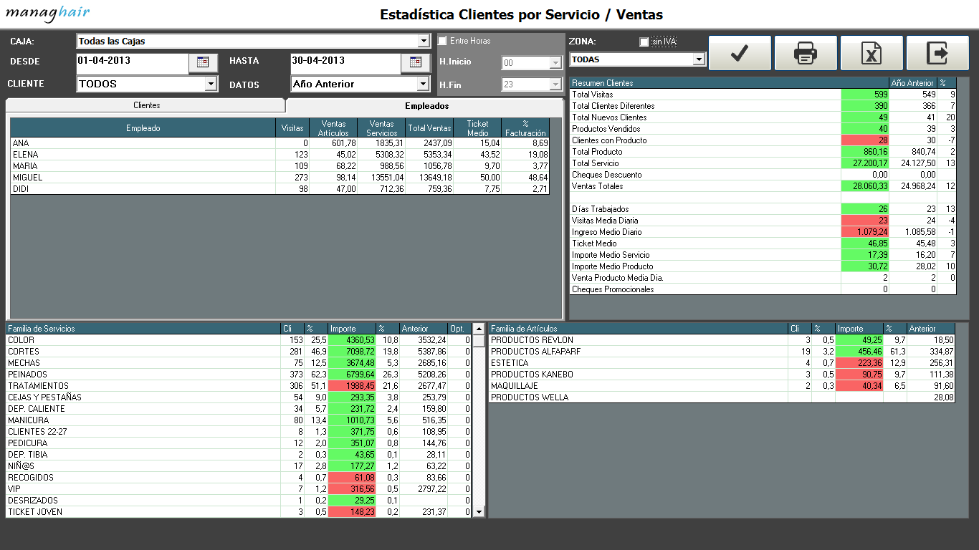This screenshot has width=979, height=550.
Task: Click the Visitas column header
Action: point(292,128)
